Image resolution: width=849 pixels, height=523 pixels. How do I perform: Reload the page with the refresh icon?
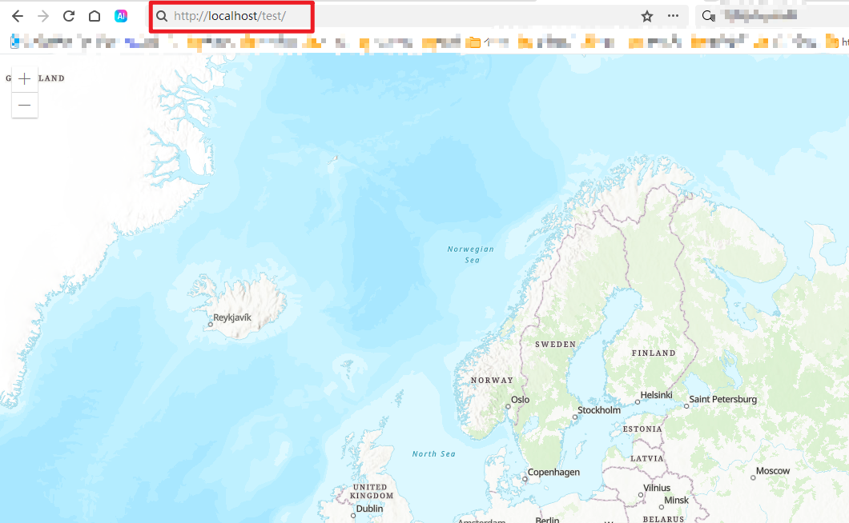69,16
